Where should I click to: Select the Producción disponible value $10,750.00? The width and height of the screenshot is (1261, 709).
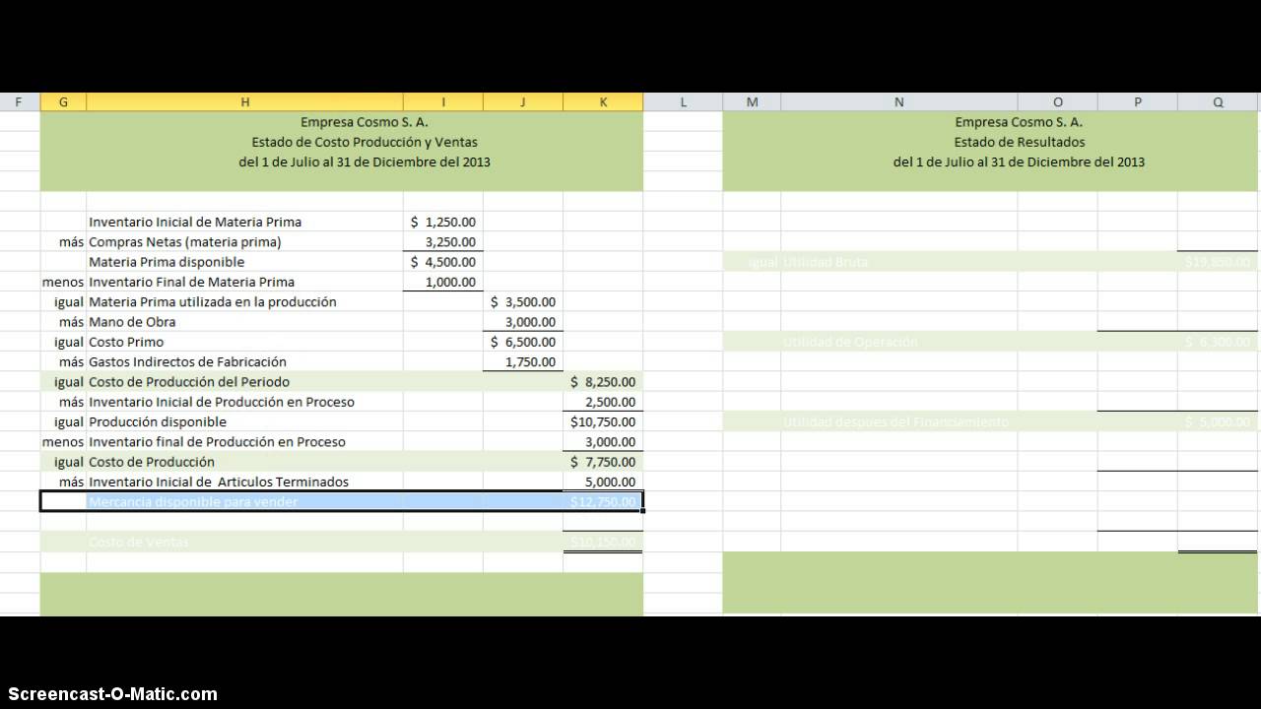[x=603, y=421]
